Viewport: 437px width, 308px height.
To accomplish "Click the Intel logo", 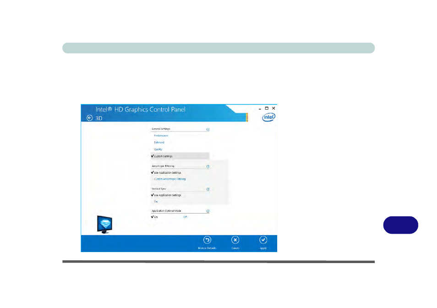I will 269,117.
